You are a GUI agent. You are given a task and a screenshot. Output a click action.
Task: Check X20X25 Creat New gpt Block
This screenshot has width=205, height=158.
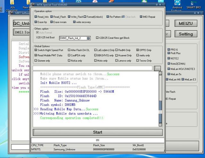tap(97, 38)
